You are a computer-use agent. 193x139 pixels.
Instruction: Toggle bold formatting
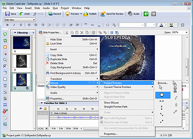(x=7, y=25)
